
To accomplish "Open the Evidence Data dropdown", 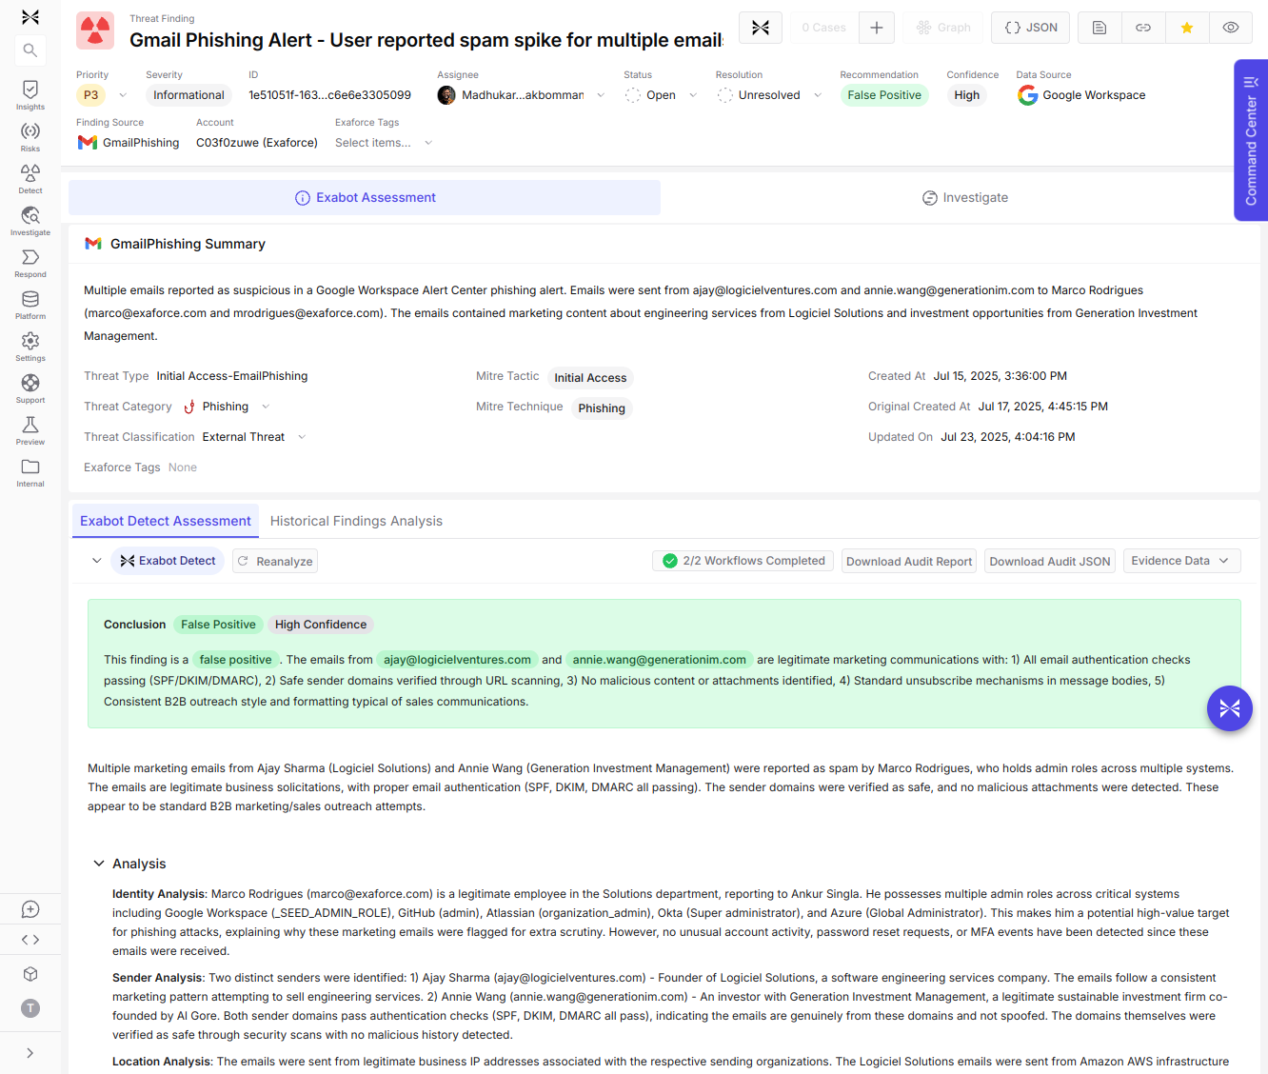I will pyautogui.click(x=1182, y=561).
